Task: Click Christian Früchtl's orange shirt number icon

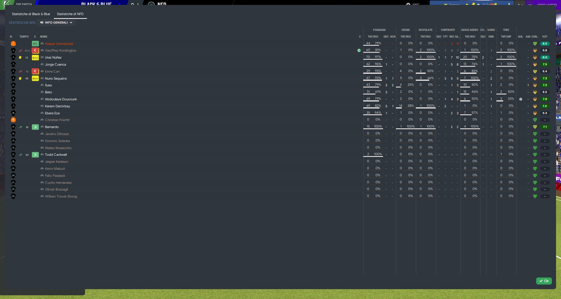Action: point(13,120)
